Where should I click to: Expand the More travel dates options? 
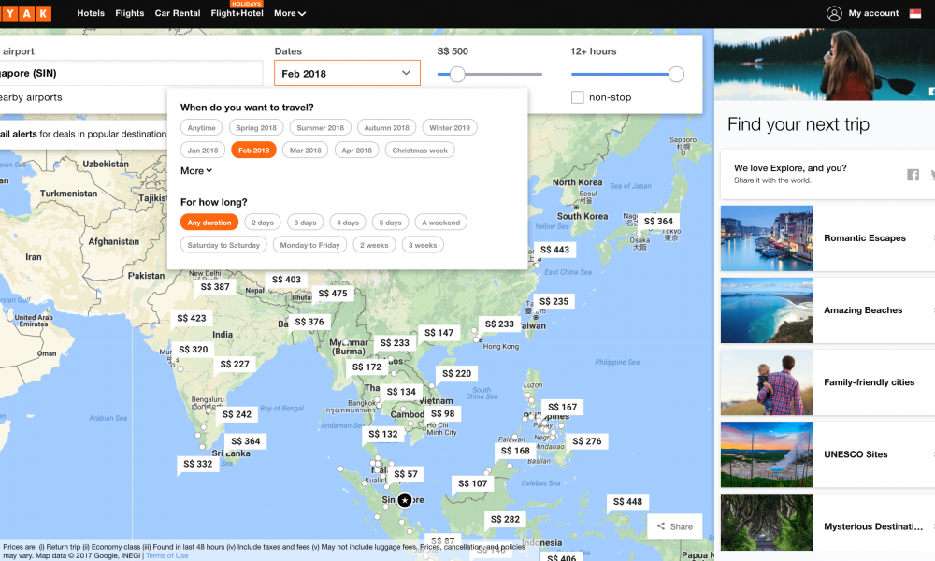[196, 171]
